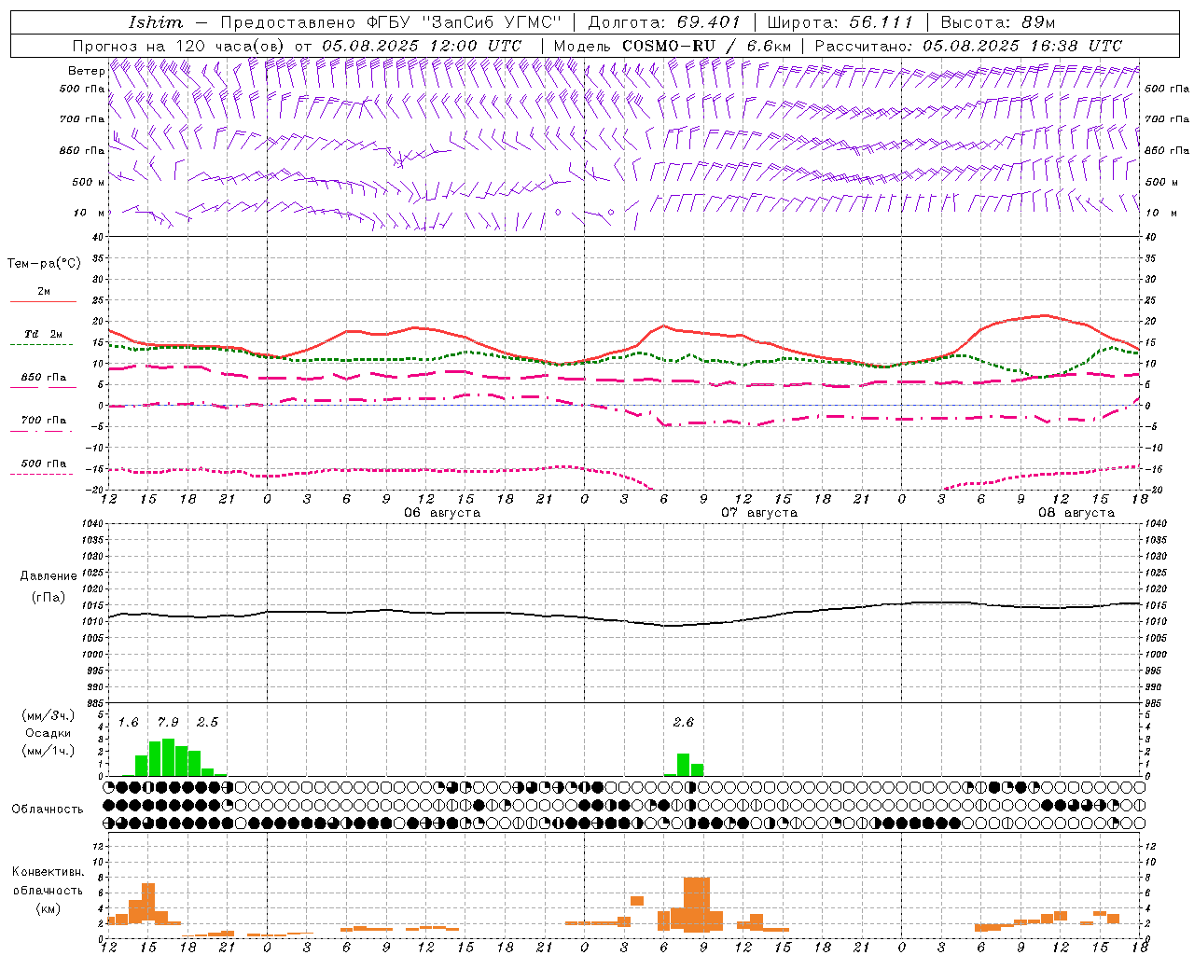Click the 3-hour precipitation total "7.9"
This screenshot has width=1194, height=955.
click(x=168, y=723)
